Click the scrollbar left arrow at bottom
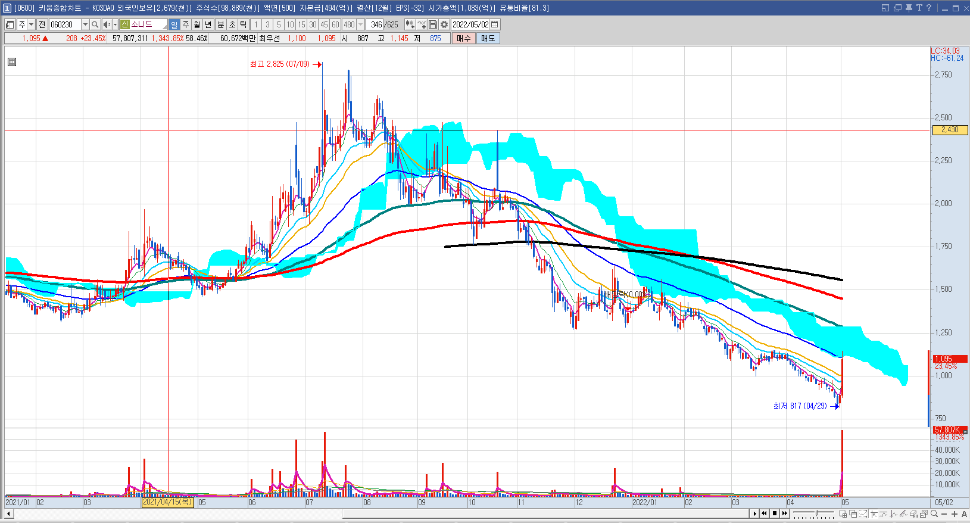 pyautogui.click(x=8, y=513)
